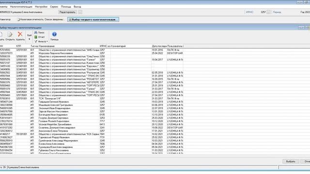This screenshot has height=174, width=310.
Task: Click the blue Помощь help icon
Action: click(54, 34)
